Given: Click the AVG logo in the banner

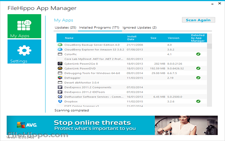Looking at the screenshot, I should [x=27, y=125].
